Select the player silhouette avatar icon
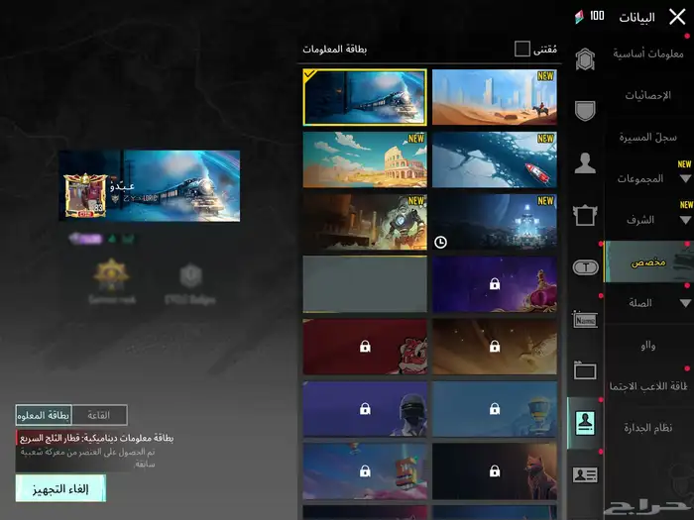 tap(585, 163)
